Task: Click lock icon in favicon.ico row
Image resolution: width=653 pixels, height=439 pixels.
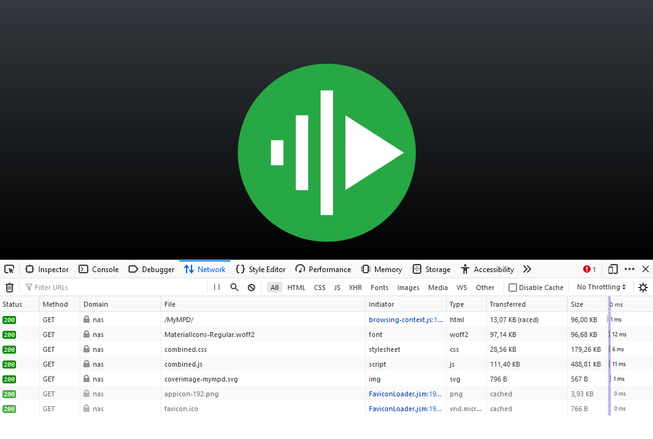Action: tap(86, 409)
